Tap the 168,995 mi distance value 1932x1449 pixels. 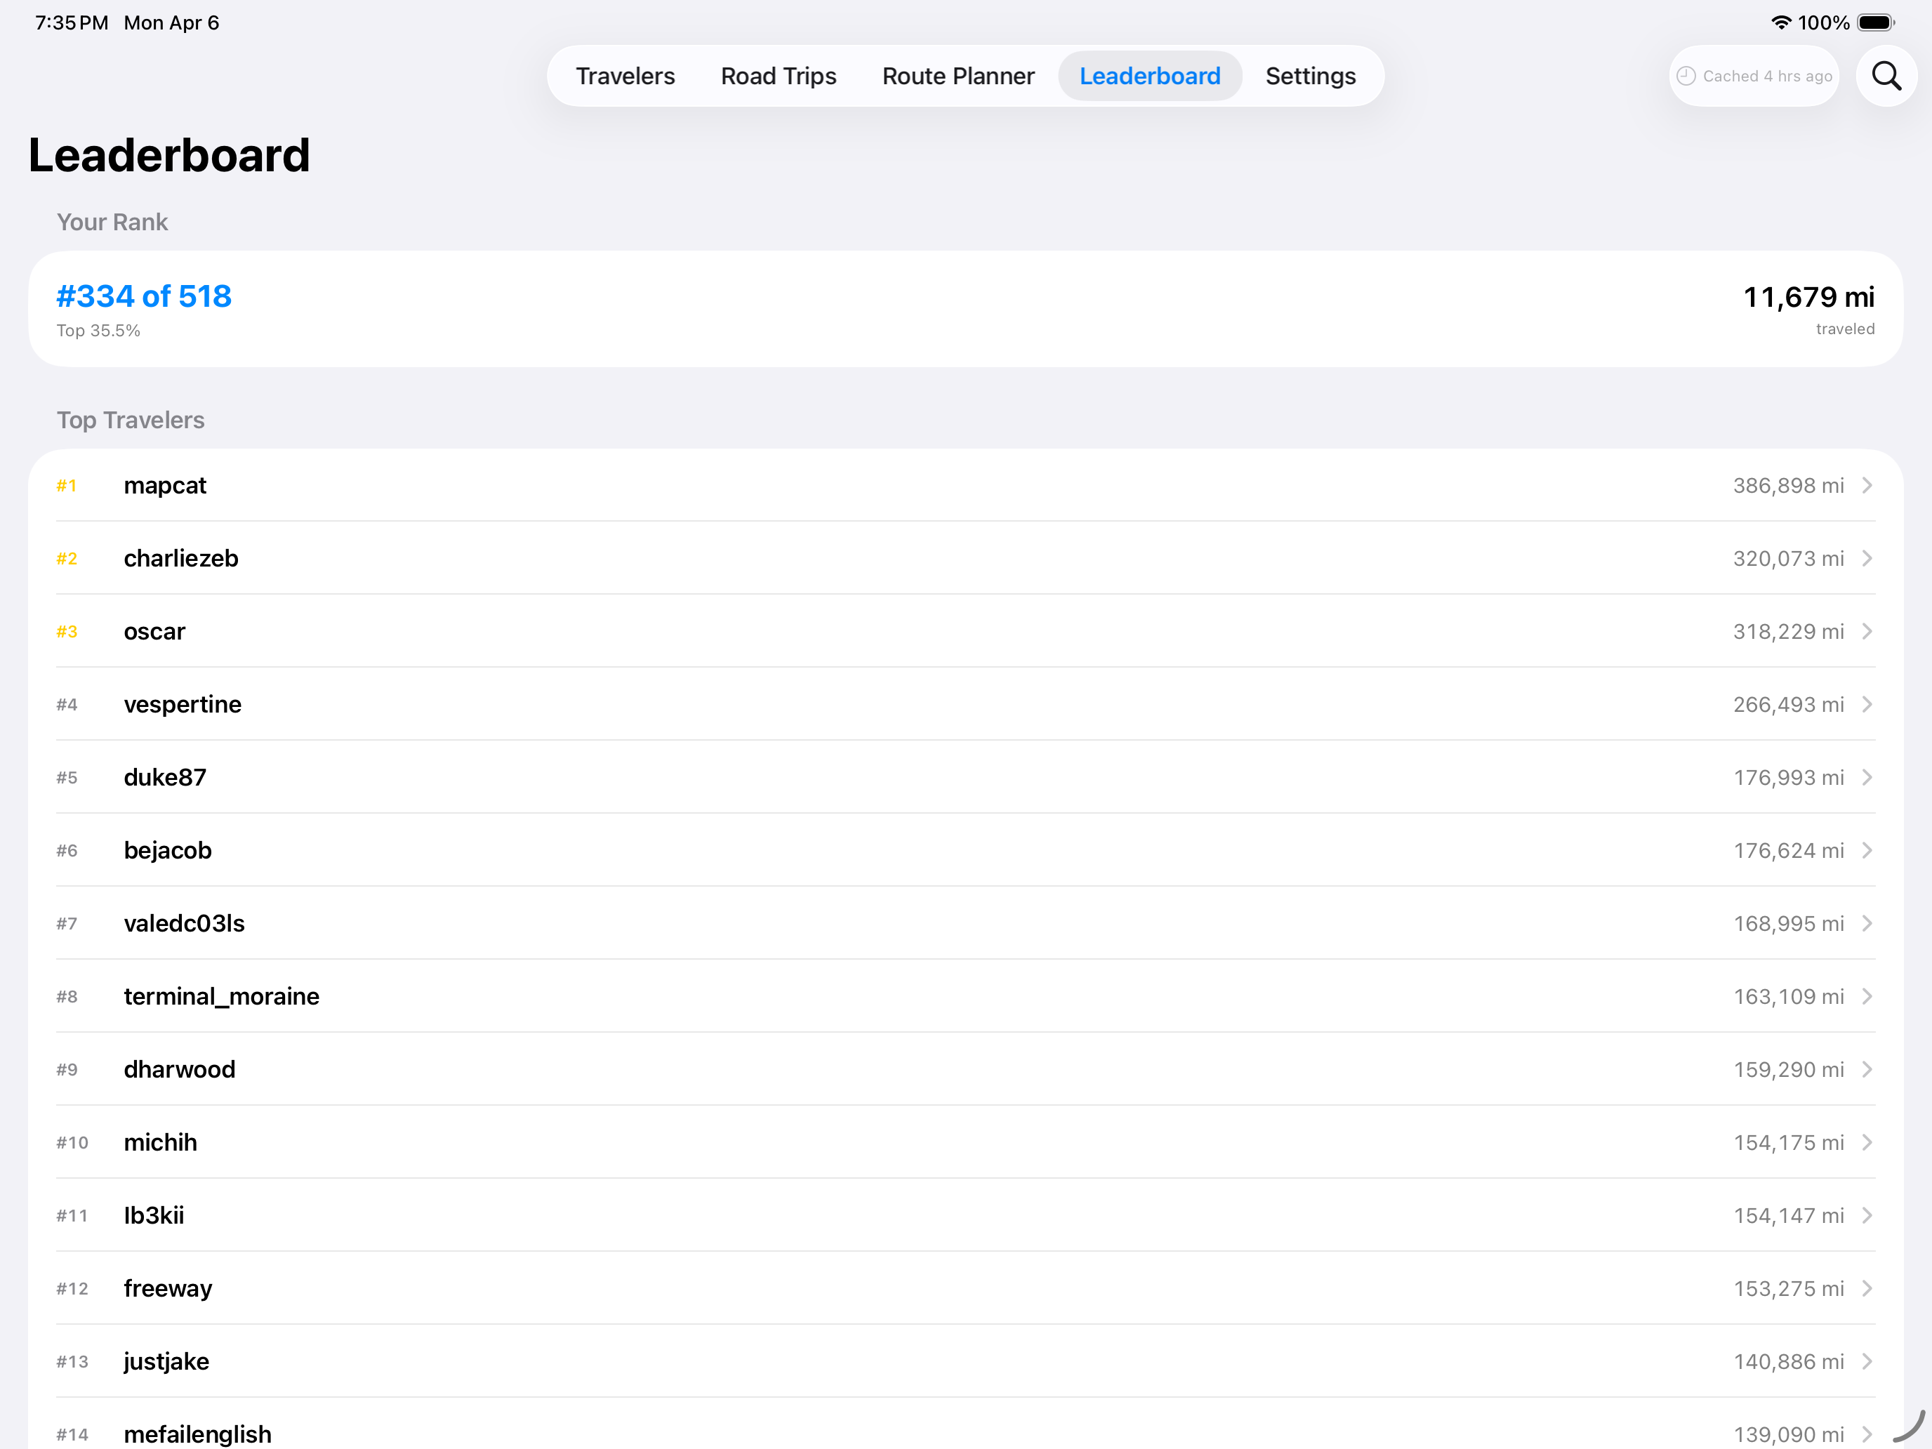[x=1789, y=924]
